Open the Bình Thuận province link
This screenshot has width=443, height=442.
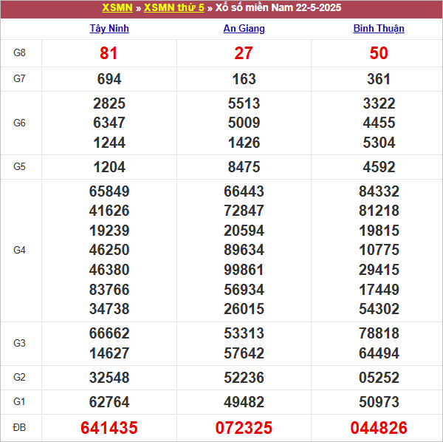tap(379, 29)
